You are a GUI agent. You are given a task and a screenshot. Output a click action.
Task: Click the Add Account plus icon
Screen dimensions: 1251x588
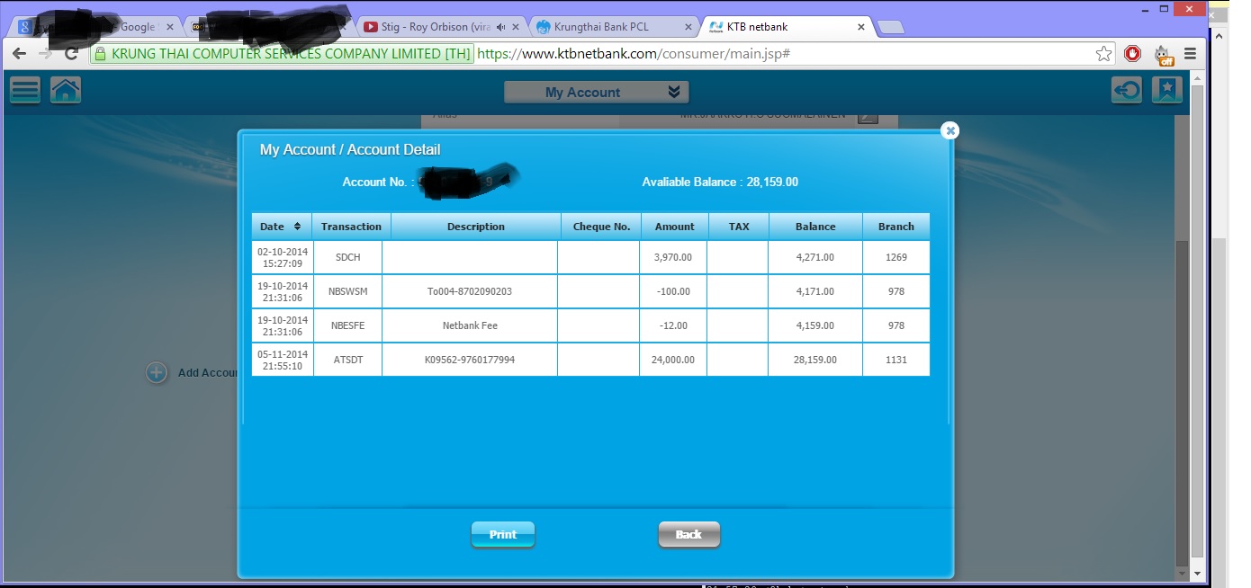157,372
